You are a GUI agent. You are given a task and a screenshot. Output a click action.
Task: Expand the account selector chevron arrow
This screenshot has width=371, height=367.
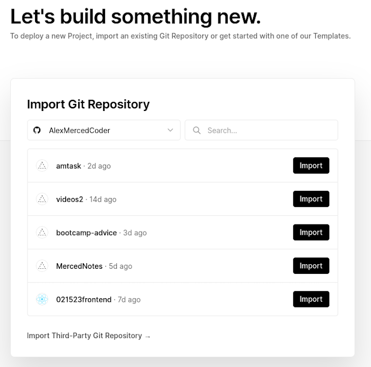170,130
